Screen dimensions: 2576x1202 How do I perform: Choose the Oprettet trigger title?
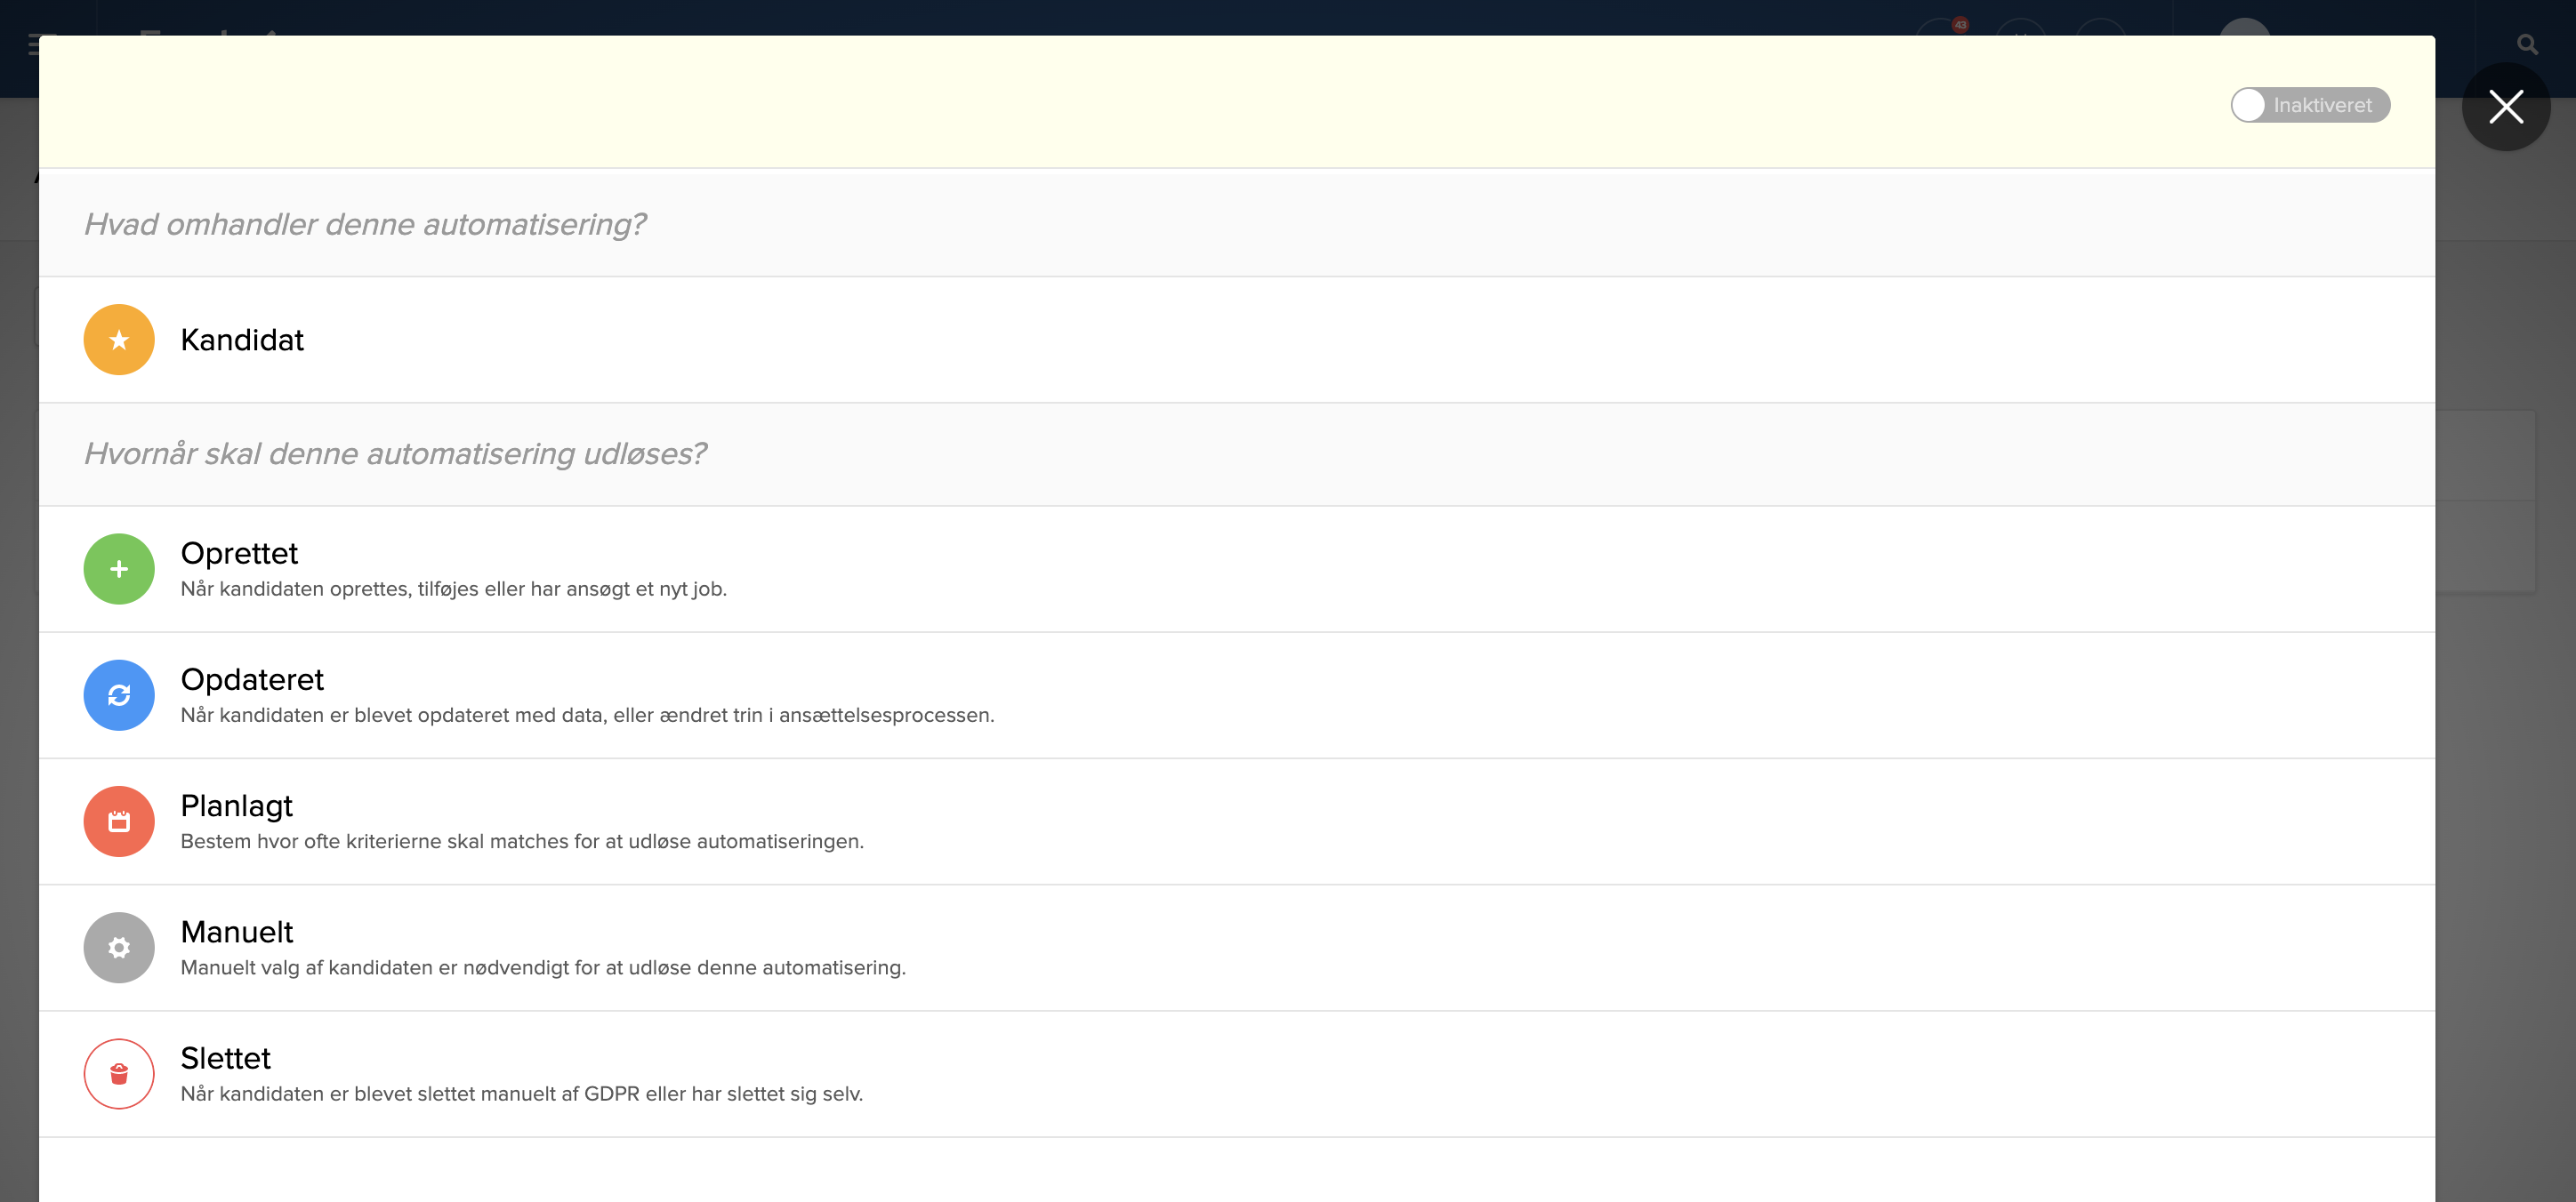tap(239, 552)
